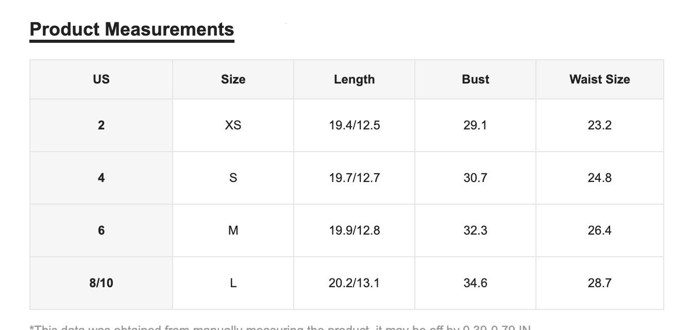Viewport: 689px width, 330px height.
Task: Click the L size cell
Action: coord(233,283)
